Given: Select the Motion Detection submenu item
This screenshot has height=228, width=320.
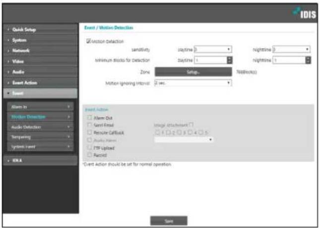Looking at the screenshot, I should click(x=40, y=117).
